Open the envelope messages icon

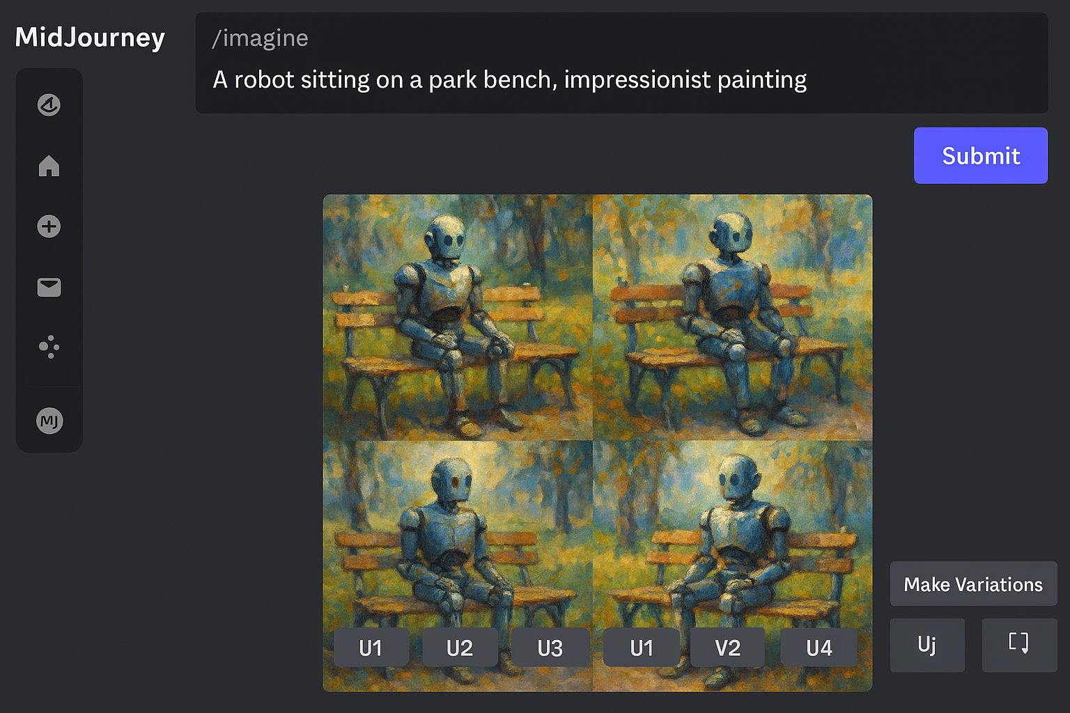[49, 287]
